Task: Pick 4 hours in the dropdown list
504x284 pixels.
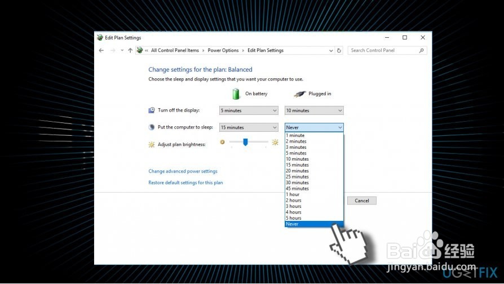Action: 314,212
